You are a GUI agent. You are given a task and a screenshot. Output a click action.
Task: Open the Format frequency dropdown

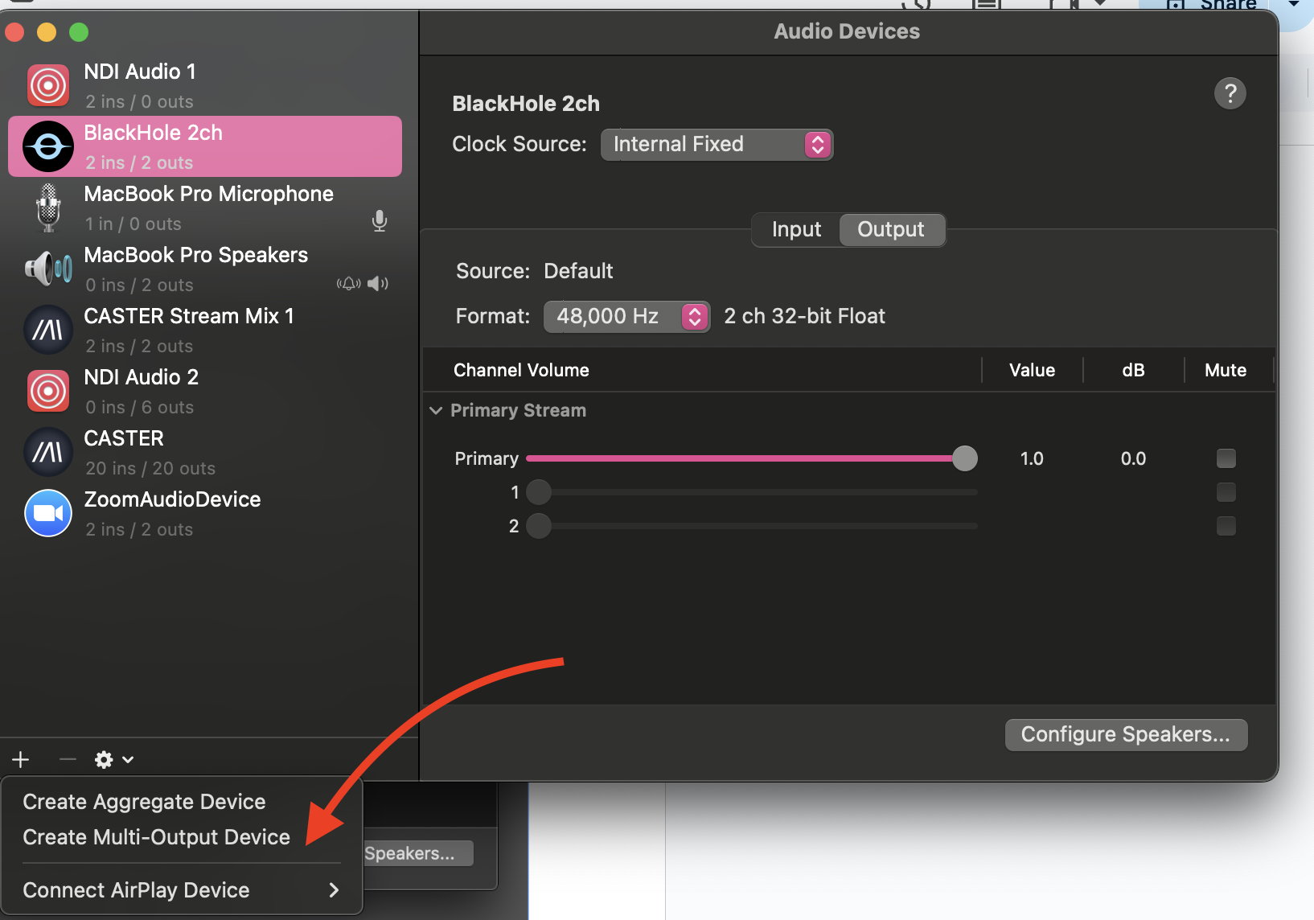point(626,316)
